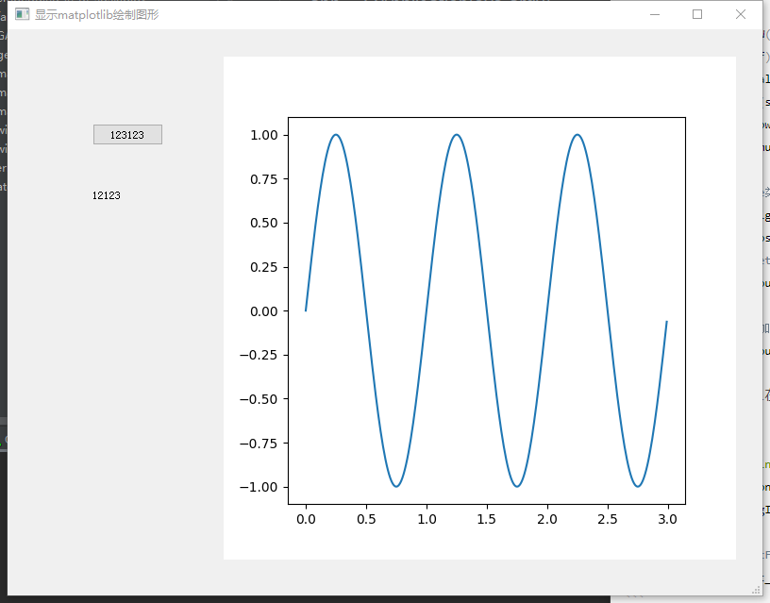Image resolution: width=770 pixels, height=603 pixels.
Task: Click the window app icon in title bar
Action: tap(22, 14)
